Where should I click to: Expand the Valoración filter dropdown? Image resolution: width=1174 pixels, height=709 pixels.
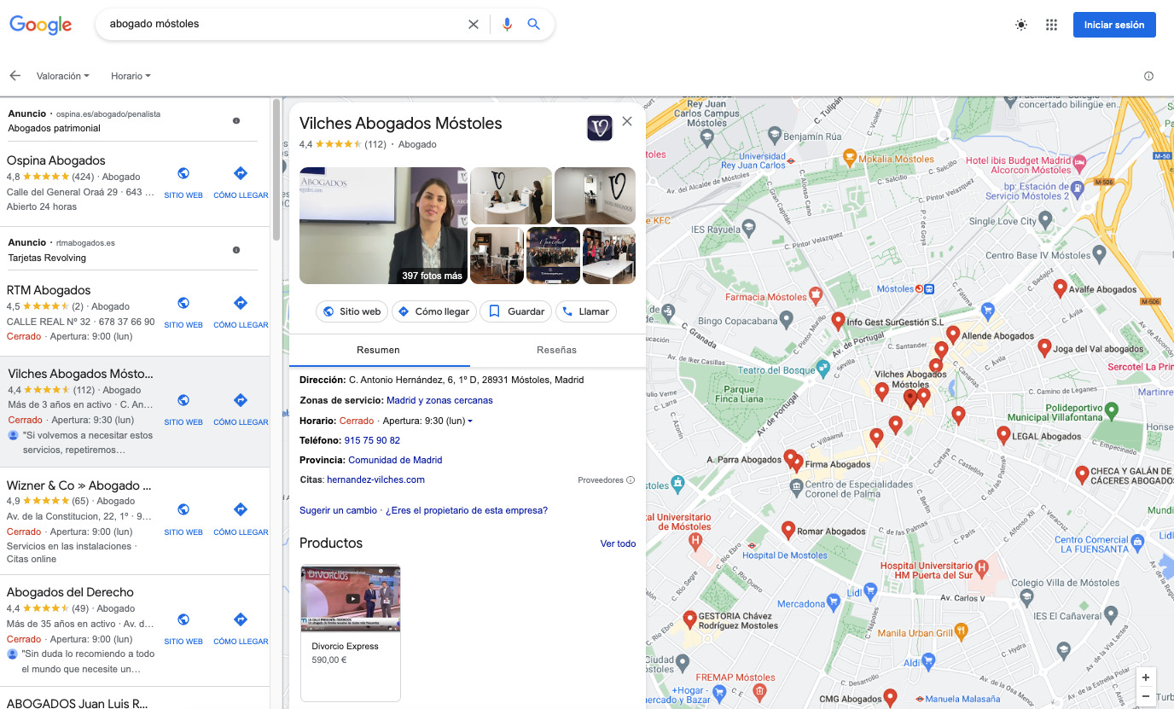tap(63, 76)
